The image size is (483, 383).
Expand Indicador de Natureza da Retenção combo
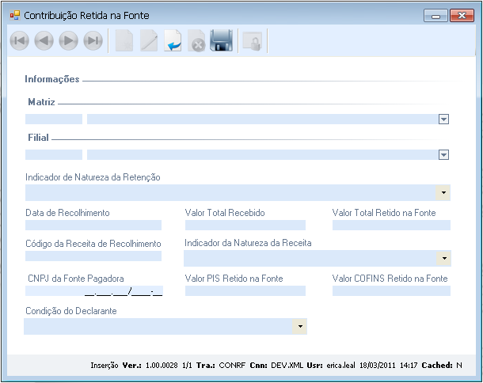(x=443, y=193)
